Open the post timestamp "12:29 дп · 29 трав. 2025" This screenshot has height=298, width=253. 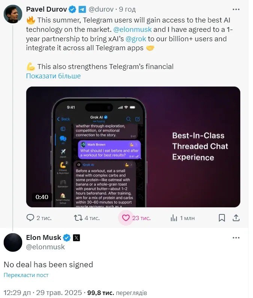(x=42, y=293)
